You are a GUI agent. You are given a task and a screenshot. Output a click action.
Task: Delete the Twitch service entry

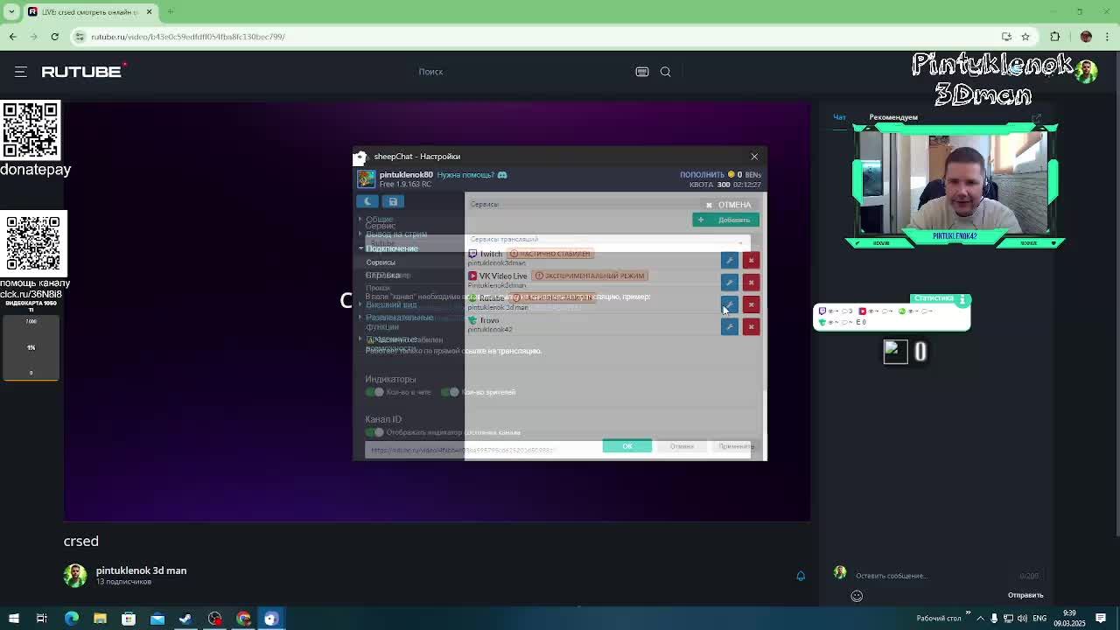(751, 260)
